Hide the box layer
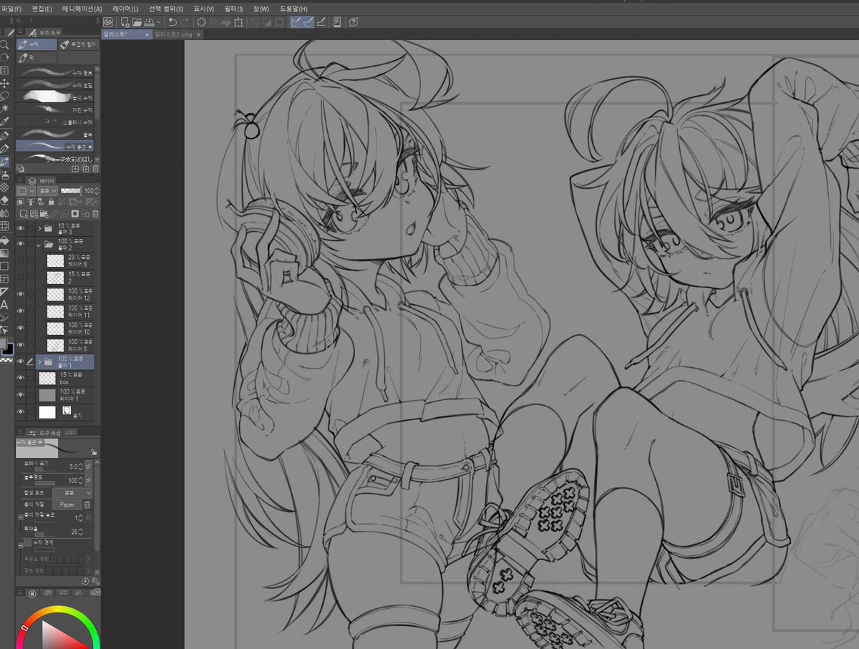Viewport: 859px width, 649px height. pyautogui.click(x=21, y=378)
